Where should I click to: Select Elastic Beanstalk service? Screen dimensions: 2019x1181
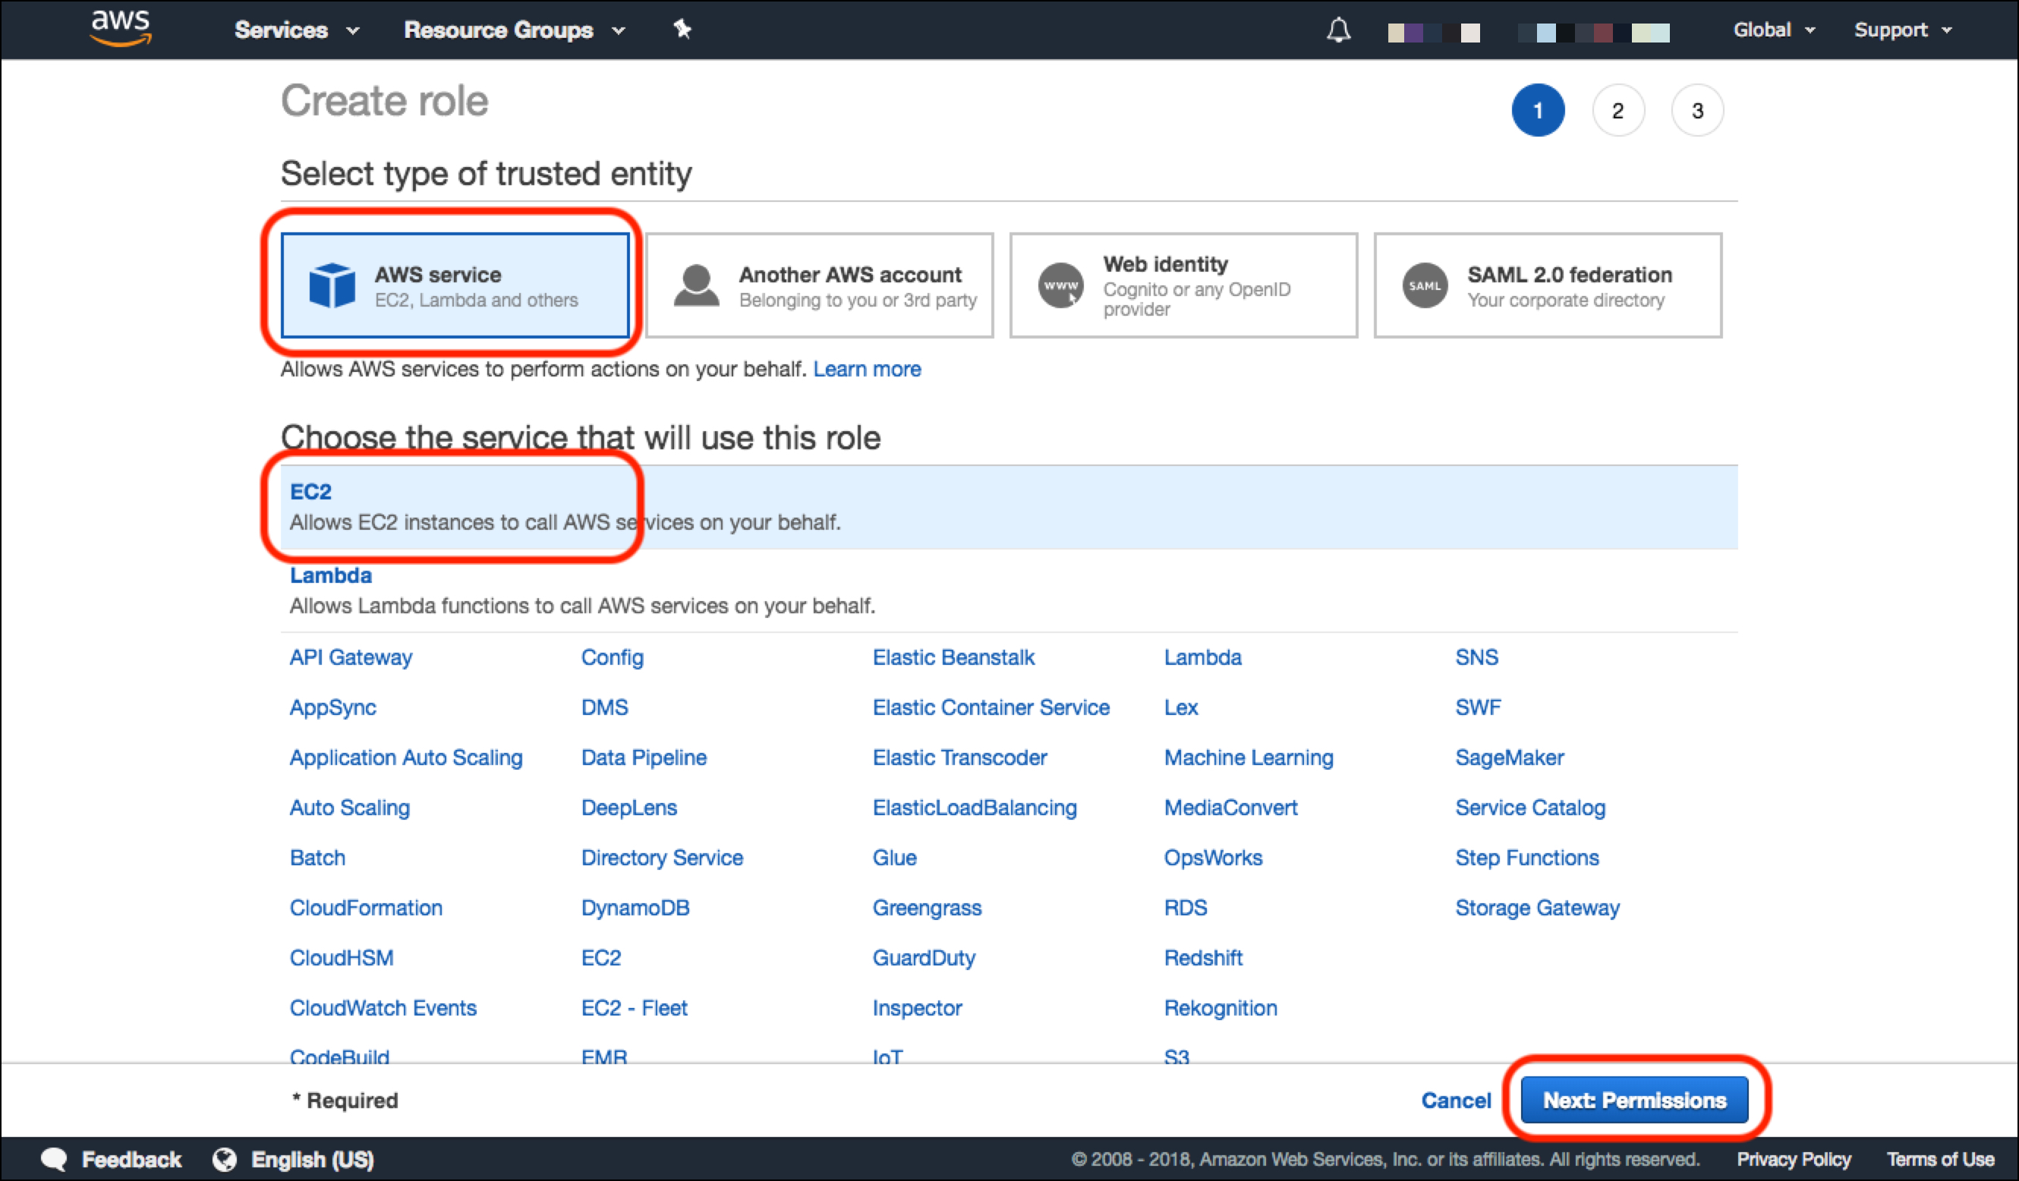pyautogui.click(x=953, y=657)
